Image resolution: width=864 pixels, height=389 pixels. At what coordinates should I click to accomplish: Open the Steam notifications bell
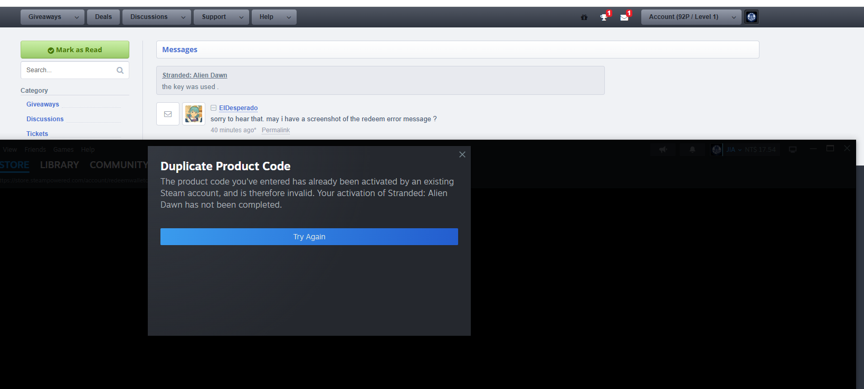click(x=692, y=150)
